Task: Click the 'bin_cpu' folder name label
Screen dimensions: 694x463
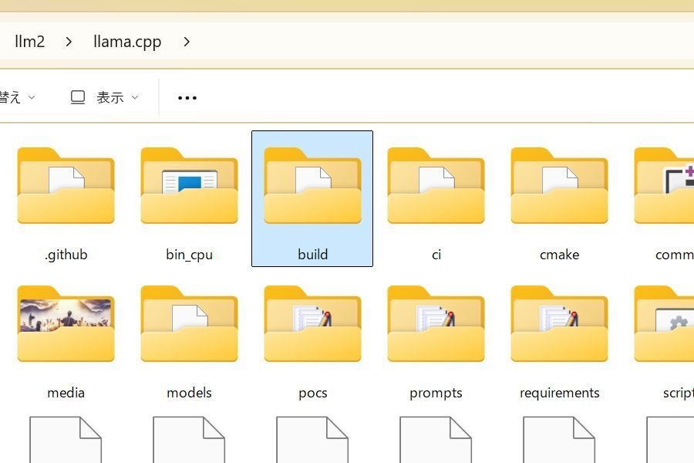Action: 189,255
